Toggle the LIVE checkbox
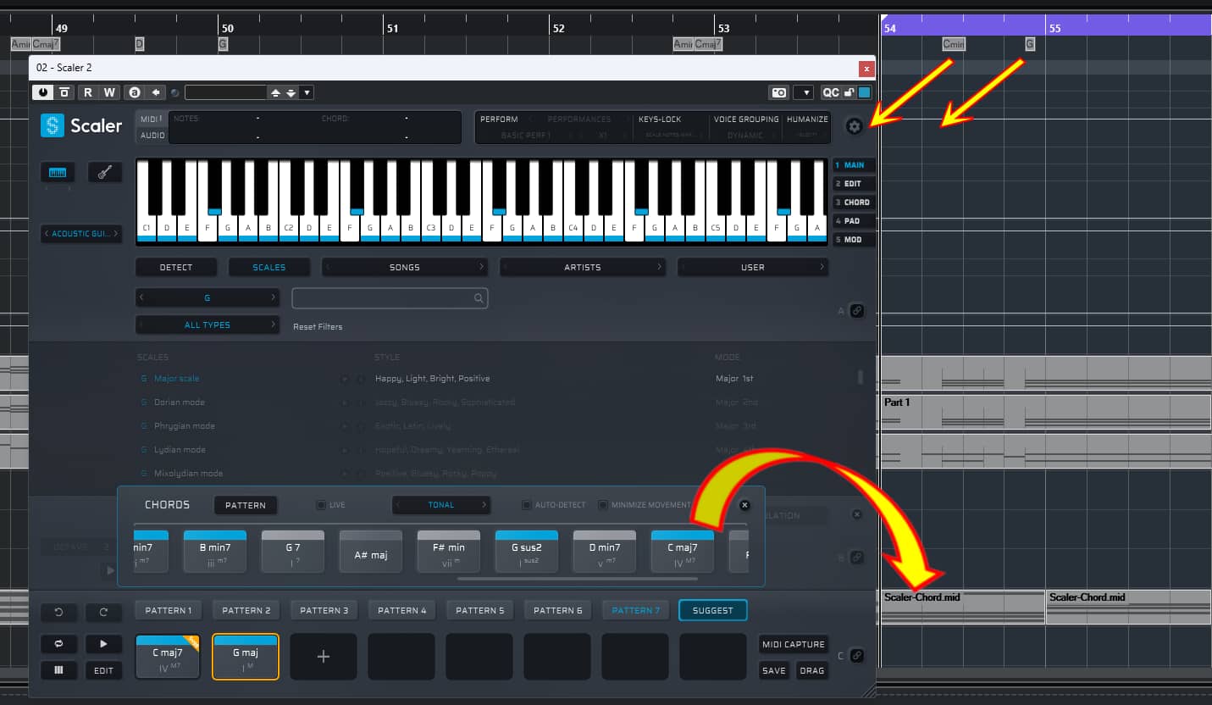The image size is (1212, 705). click(321, 505)
